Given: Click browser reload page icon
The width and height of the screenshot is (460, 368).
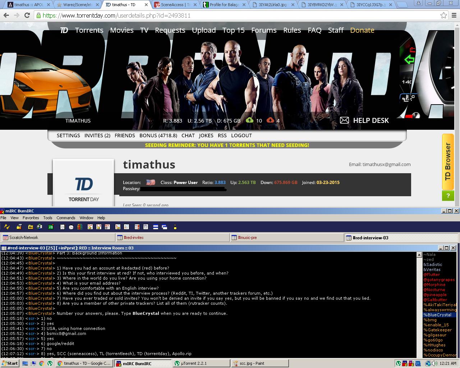Looking at the screenshot, I should [x=27, y=15].
